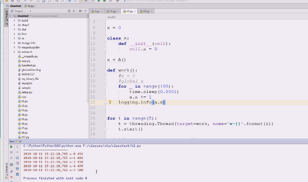This screenshot has height=182, width=308.
Task: Close the t.py editor tab
Action: tap(101, 11)
